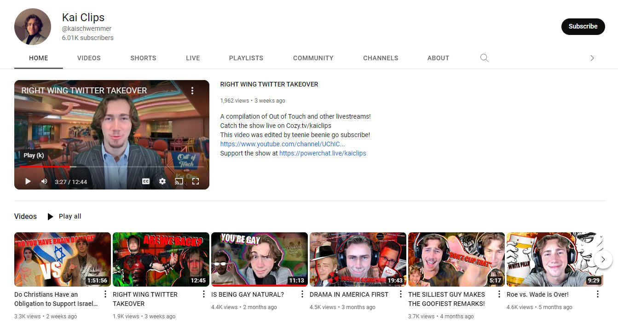Mute the video player audio
Viewport: 618px width, 328px height.
pos(44,181)
